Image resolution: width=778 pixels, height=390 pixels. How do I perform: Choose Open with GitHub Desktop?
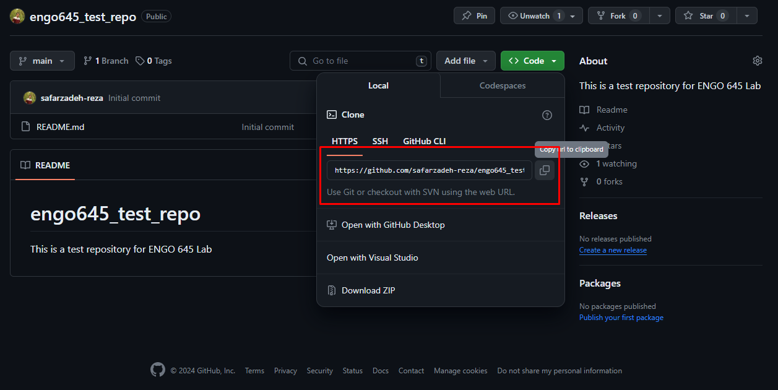pyautogui.click(x=441, y=225)
